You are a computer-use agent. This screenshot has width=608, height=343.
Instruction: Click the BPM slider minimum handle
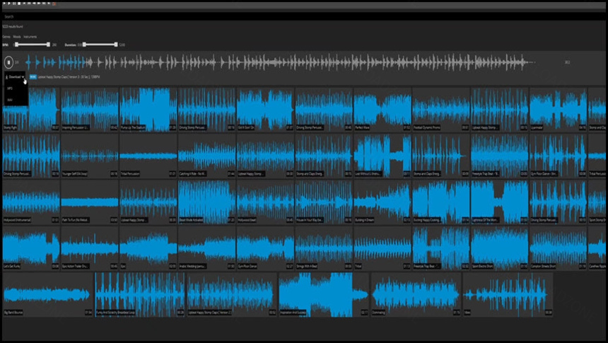click(x=16, y=45)
